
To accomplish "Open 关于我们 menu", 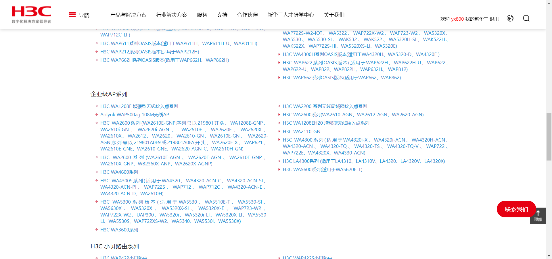I will tap(334, 15).
